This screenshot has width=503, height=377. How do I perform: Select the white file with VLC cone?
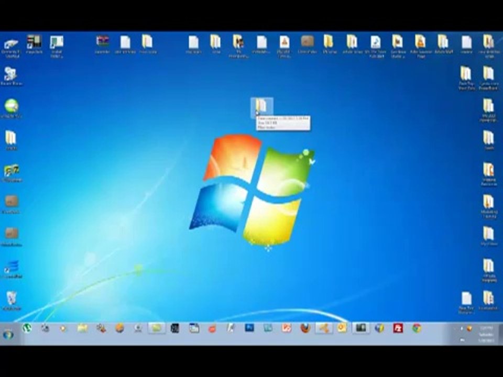click(284, 46)
